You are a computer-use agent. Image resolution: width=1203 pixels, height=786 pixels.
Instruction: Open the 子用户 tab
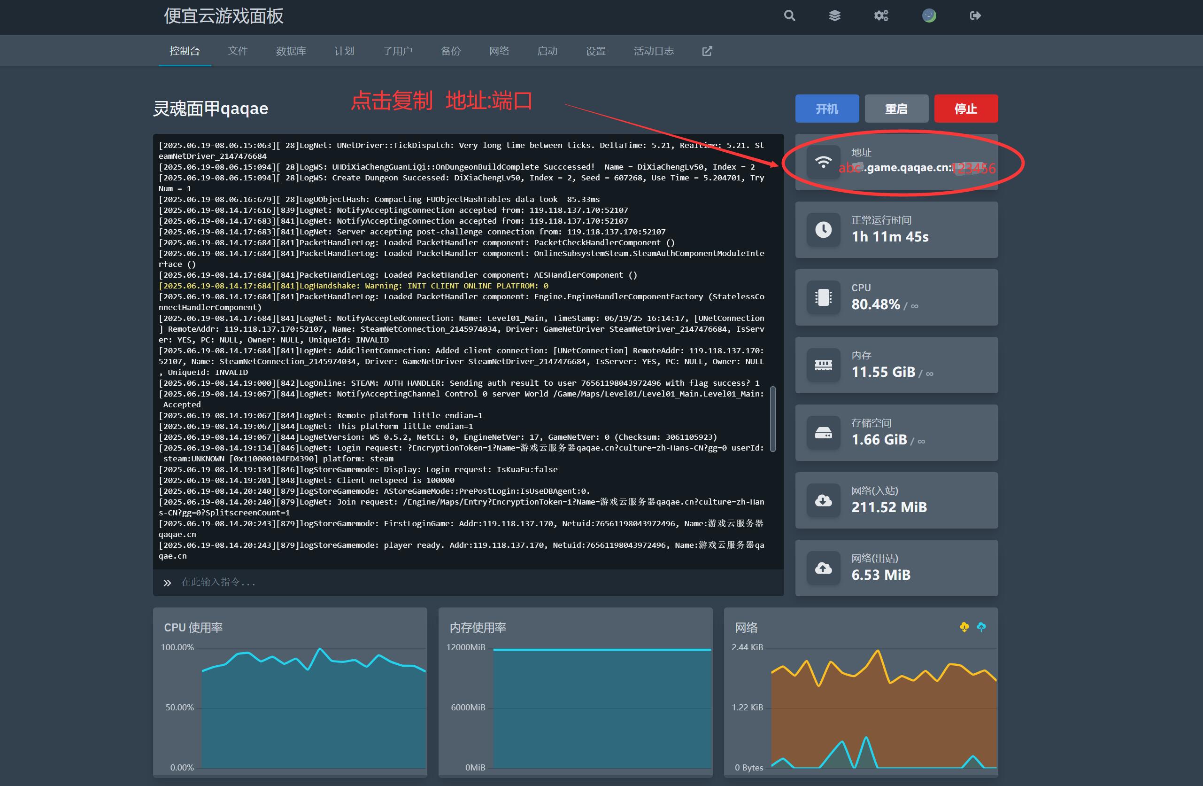point(397,51)
